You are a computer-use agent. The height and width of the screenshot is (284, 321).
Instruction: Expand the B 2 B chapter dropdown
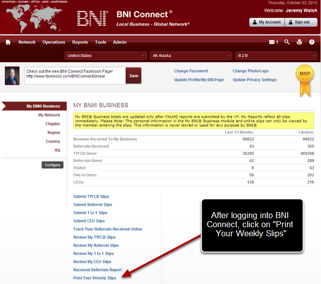(276, 56)
